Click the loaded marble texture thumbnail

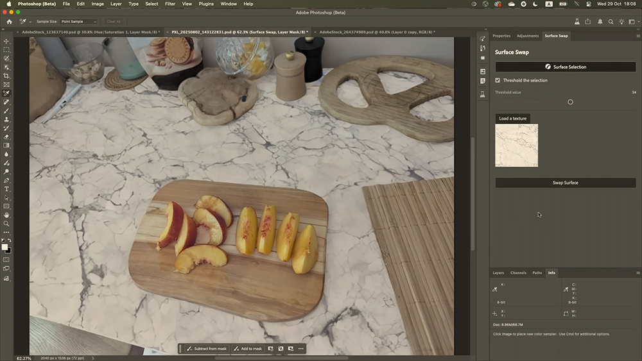coord(517,146)
